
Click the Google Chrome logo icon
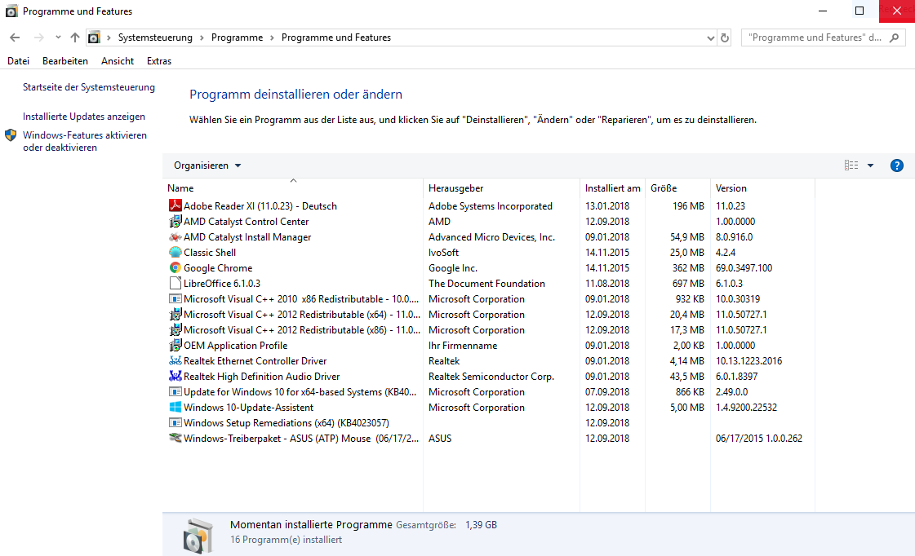pos(175,268)
